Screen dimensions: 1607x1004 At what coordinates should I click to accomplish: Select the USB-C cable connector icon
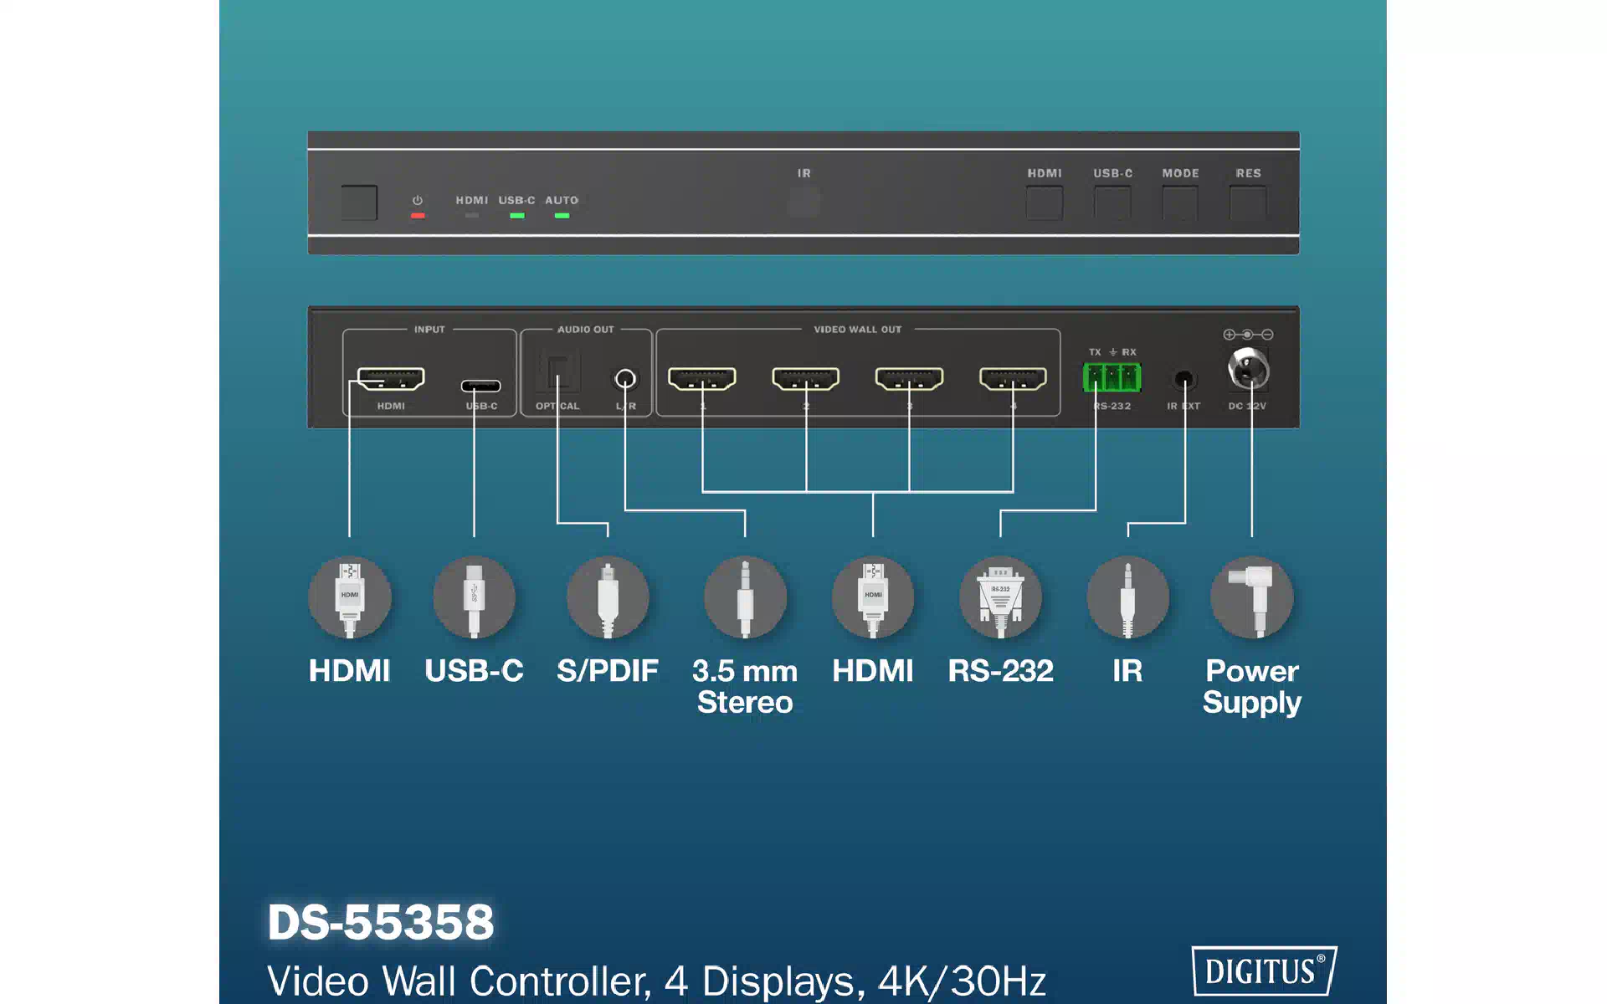click(474, 597)
